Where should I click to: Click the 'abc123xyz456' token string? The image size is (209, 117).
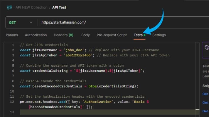point(78,55)
